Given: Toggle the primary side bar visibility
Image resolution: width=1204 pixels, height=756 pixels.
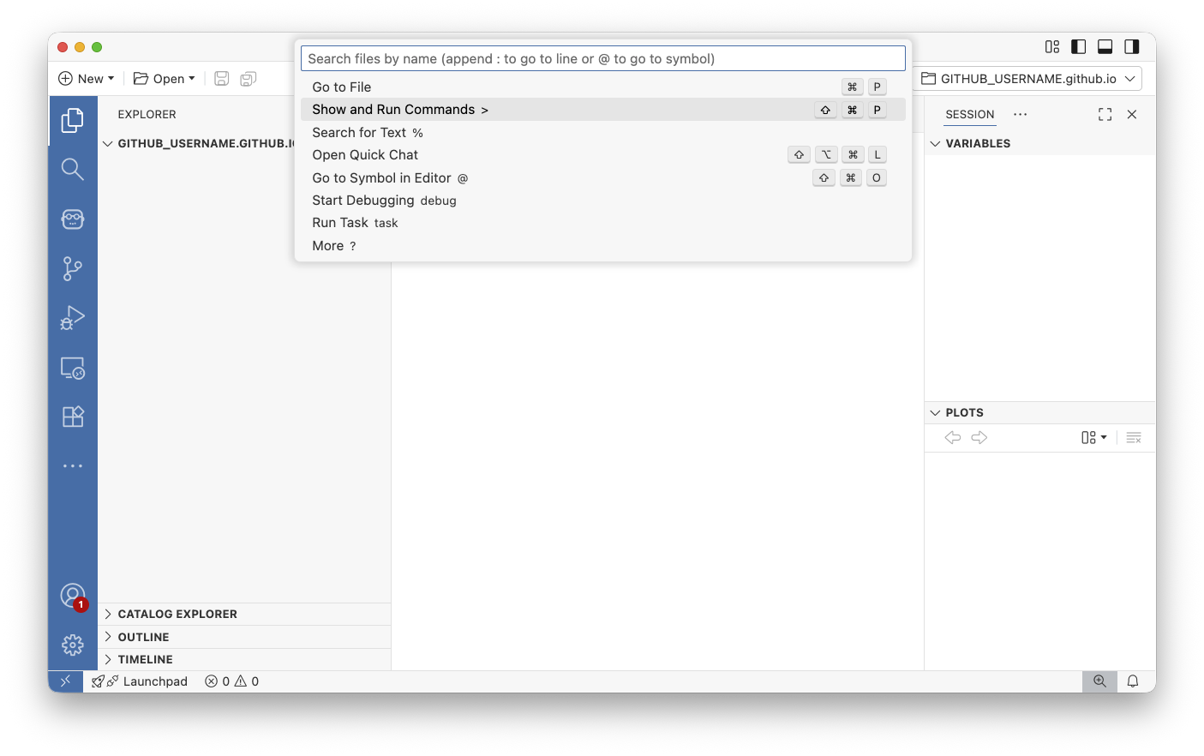Looking at the screenshot, I should (1079, 47).
